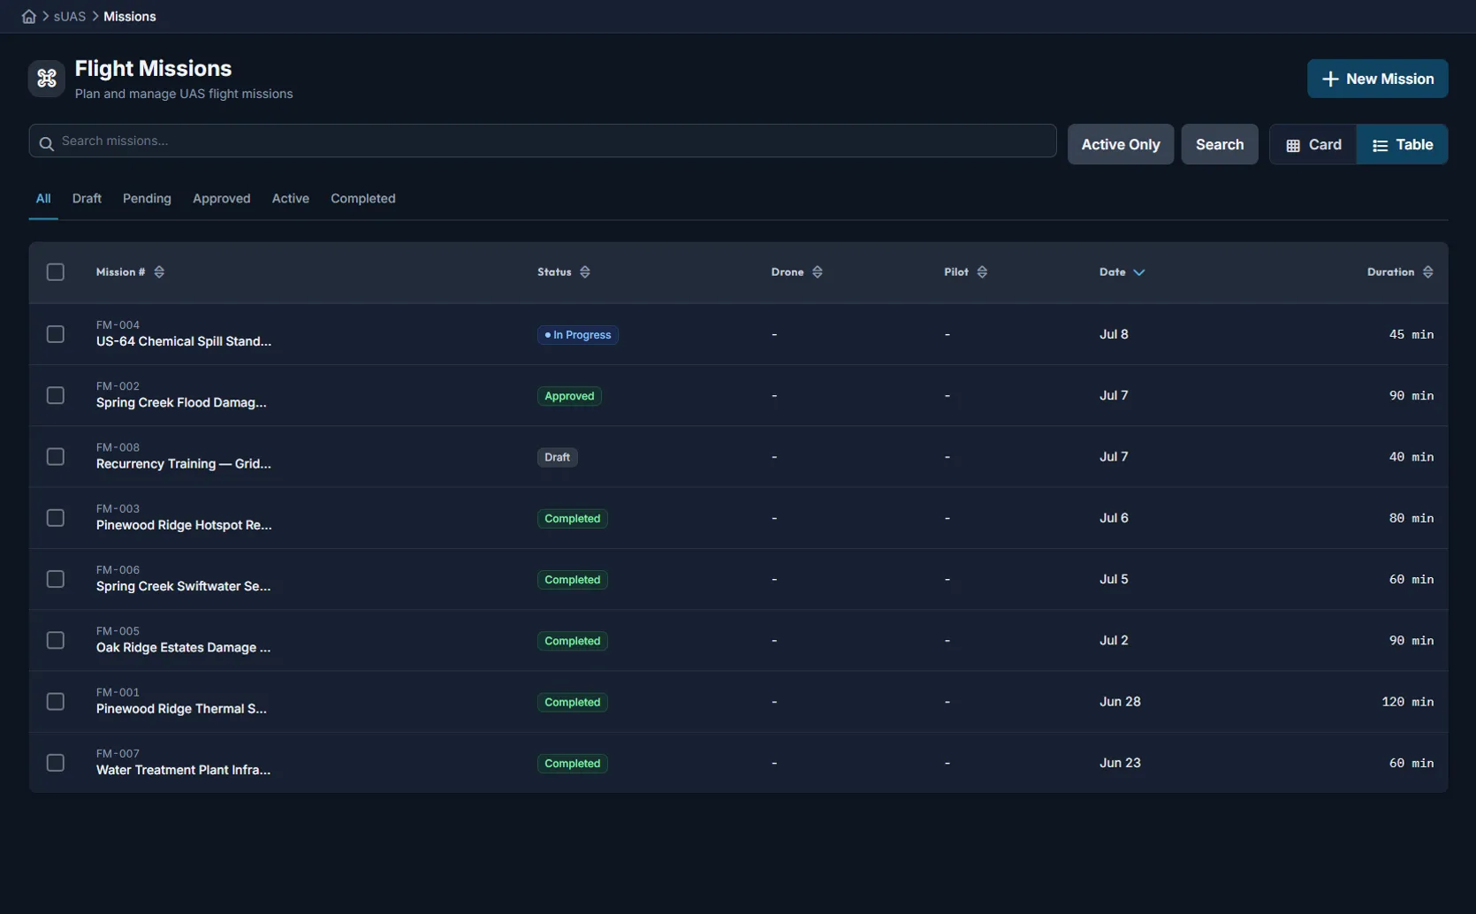Click the Jun 28 date cell
Viewport: 1476px width, 914px height.
coord(1120,702)
